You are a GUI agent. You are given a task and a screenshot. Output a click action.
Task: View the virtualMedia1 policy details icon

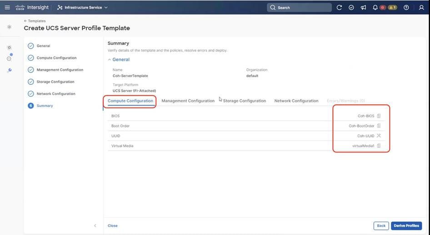(x=379, y=146)
